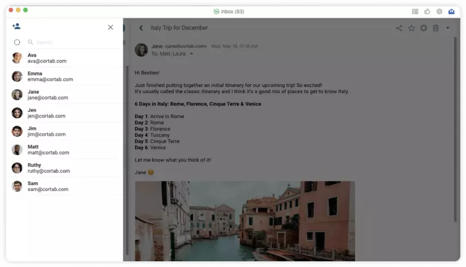
Task: Click the blue mail app icon
Action: coord(452,11)
